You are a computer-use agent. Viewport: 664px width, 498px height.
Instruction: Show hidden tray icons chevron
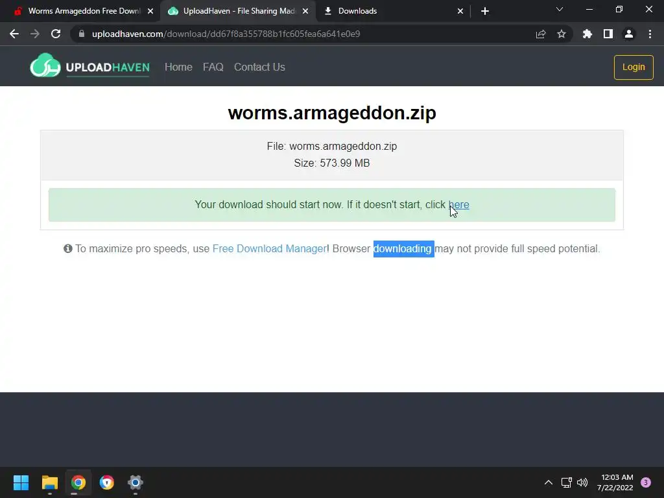pyautogui.click(x=549, y=482)
